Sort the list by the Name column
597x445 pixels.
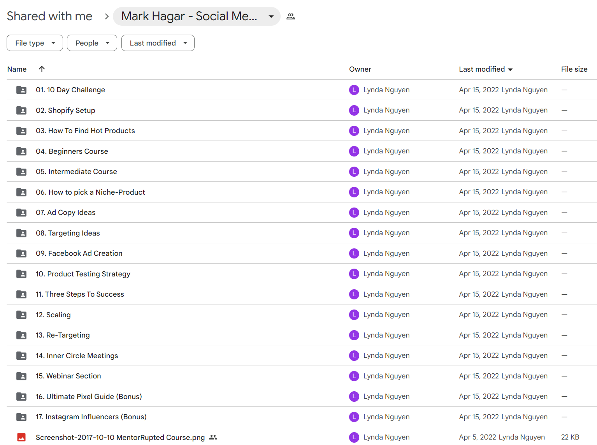point(17,69)
